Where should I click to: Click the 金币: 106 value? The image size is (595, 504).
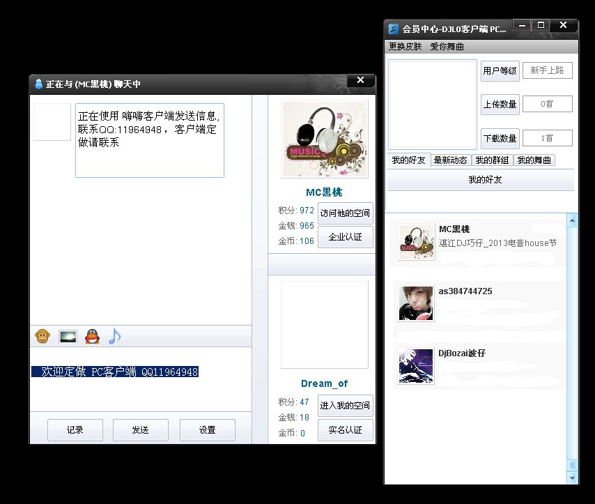point(307,241)
